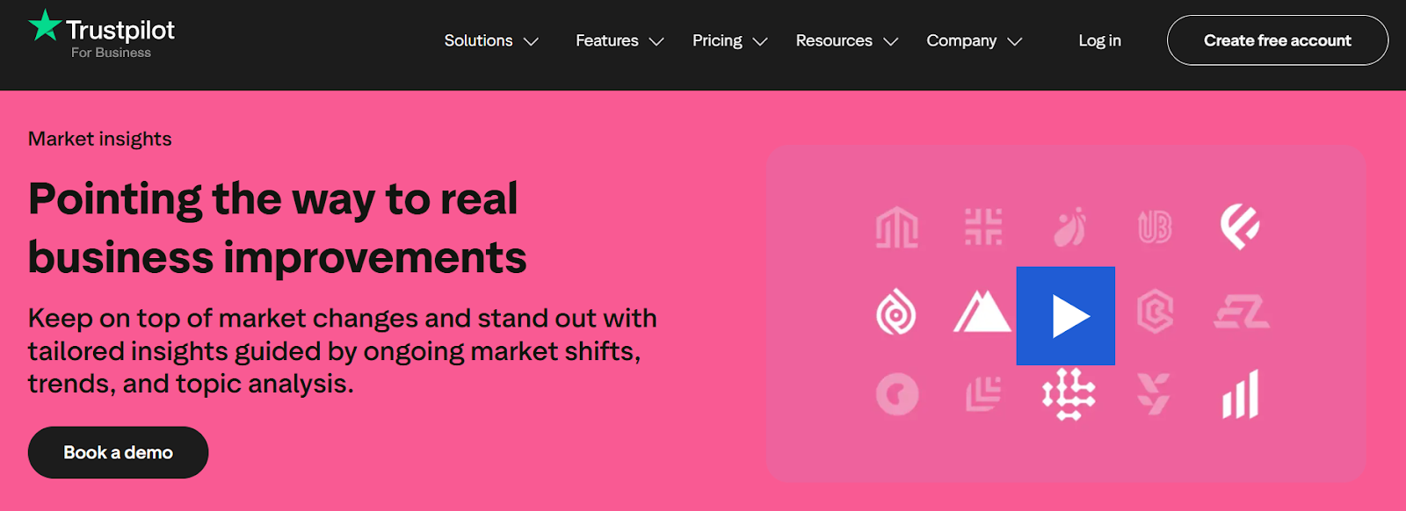Click the UB shield logo icon
Screen dimensions: 1406x511
(x=1155, y=227)
